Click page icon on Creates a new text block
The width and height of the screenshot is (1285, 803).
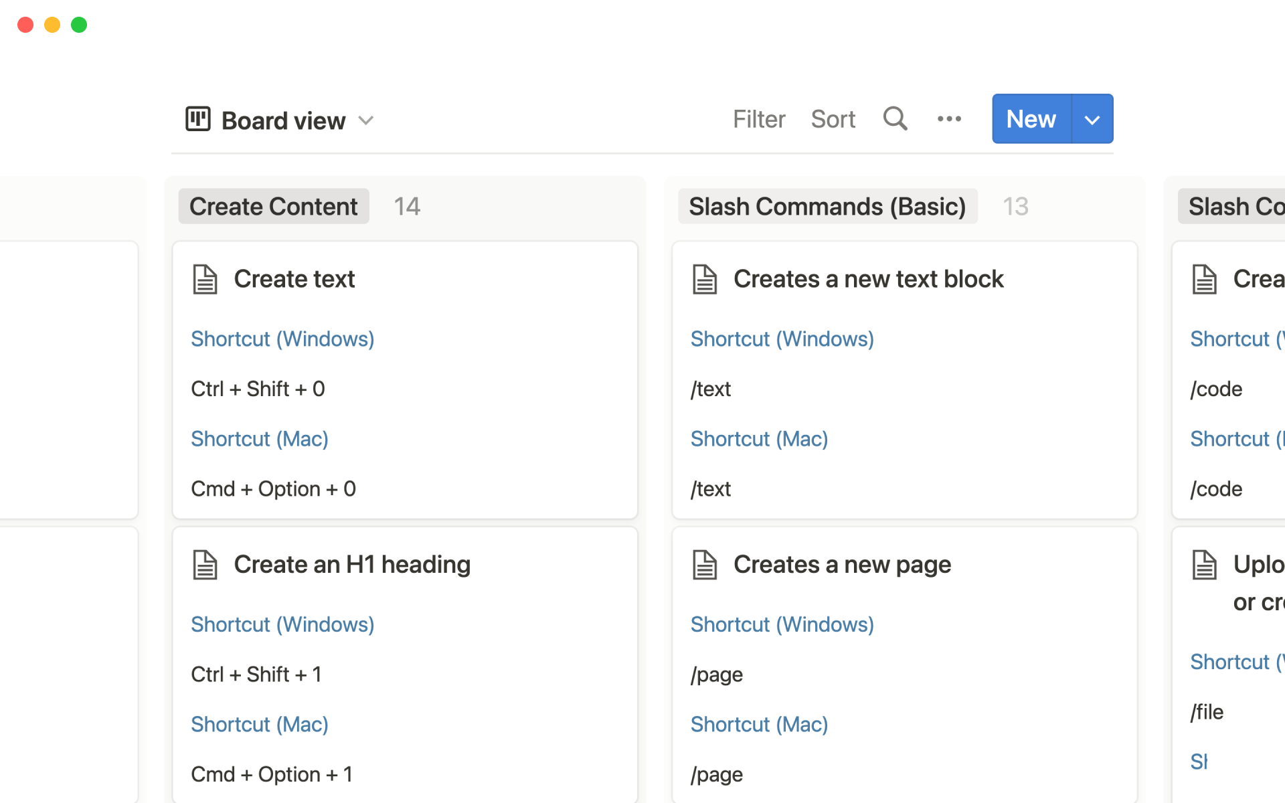point(705,279)
